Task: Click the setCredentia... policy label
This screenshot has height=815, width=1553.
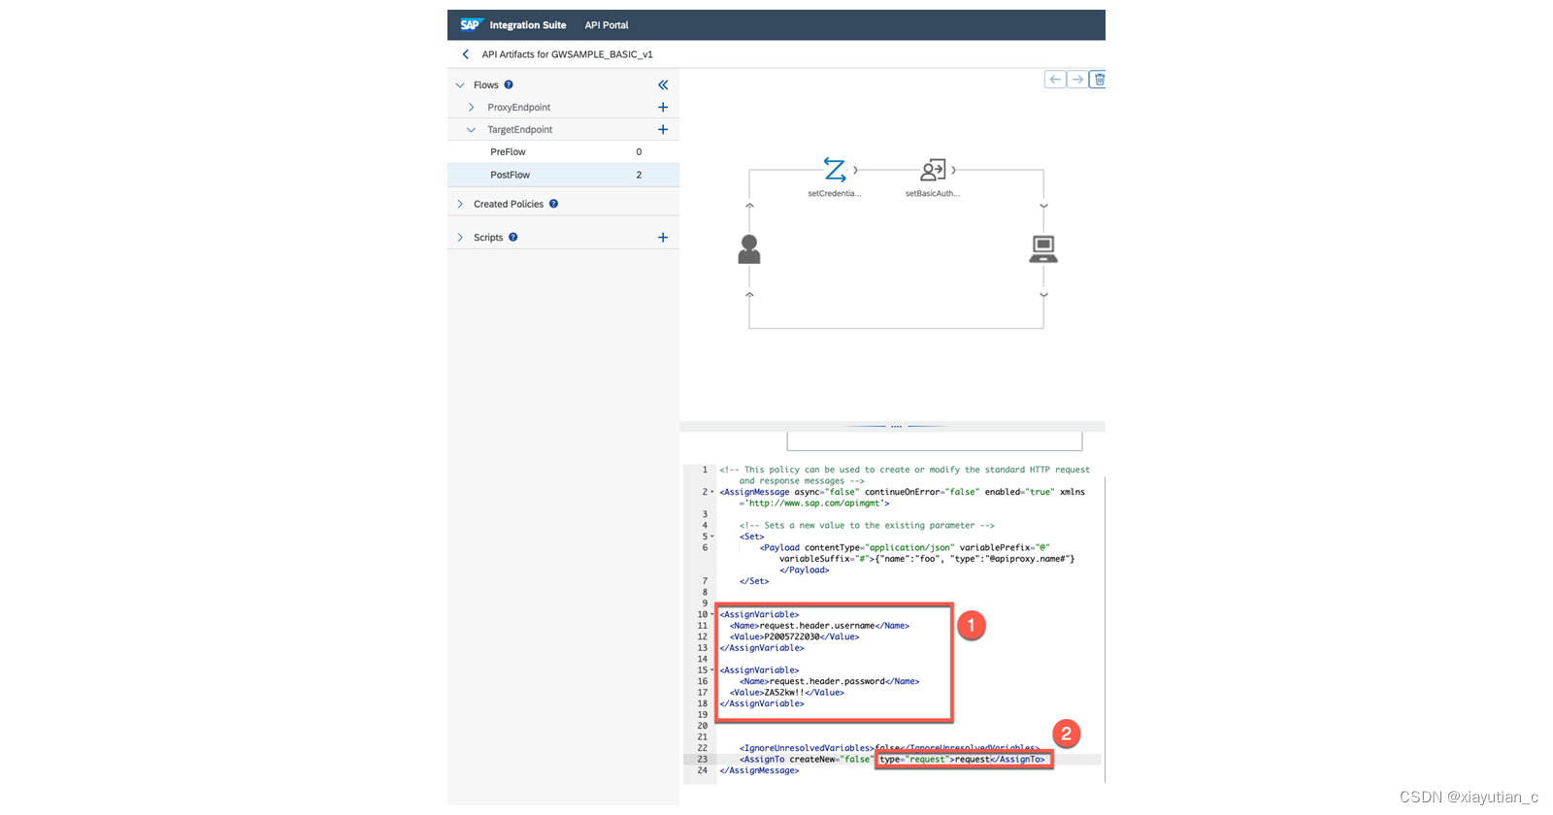Action: [x=835, y=194]
